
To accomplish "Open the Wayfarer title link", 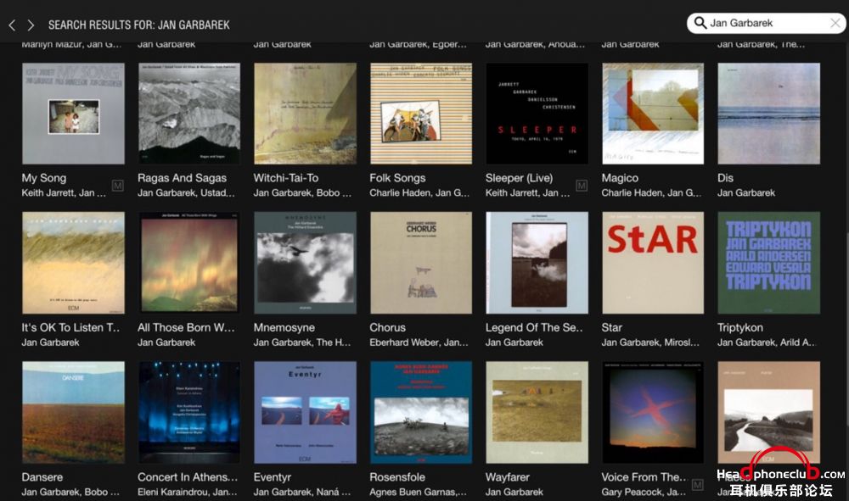I will tap(508, 477).
